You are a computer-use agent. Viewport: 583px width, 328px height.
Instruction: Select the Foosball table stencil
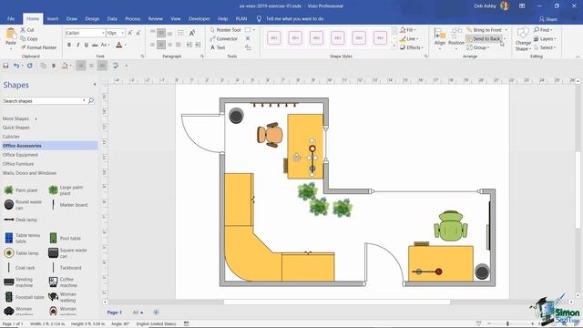[25, 297]
